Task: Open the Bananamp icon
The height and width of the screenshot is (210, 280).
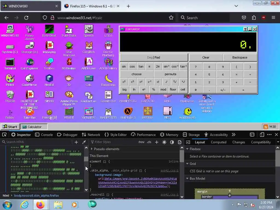Action: click(108, 80)
